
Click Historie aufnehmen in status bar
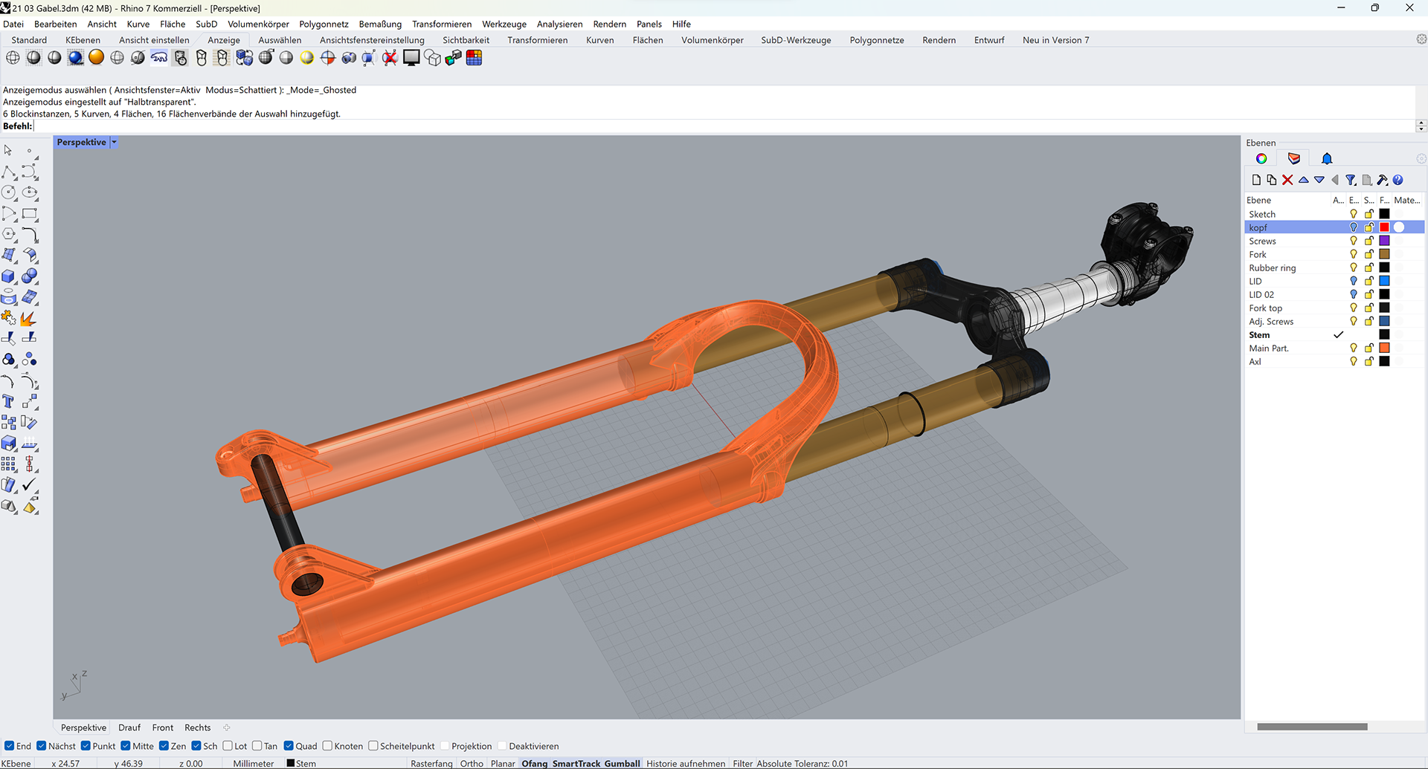[x=686, y=763]
